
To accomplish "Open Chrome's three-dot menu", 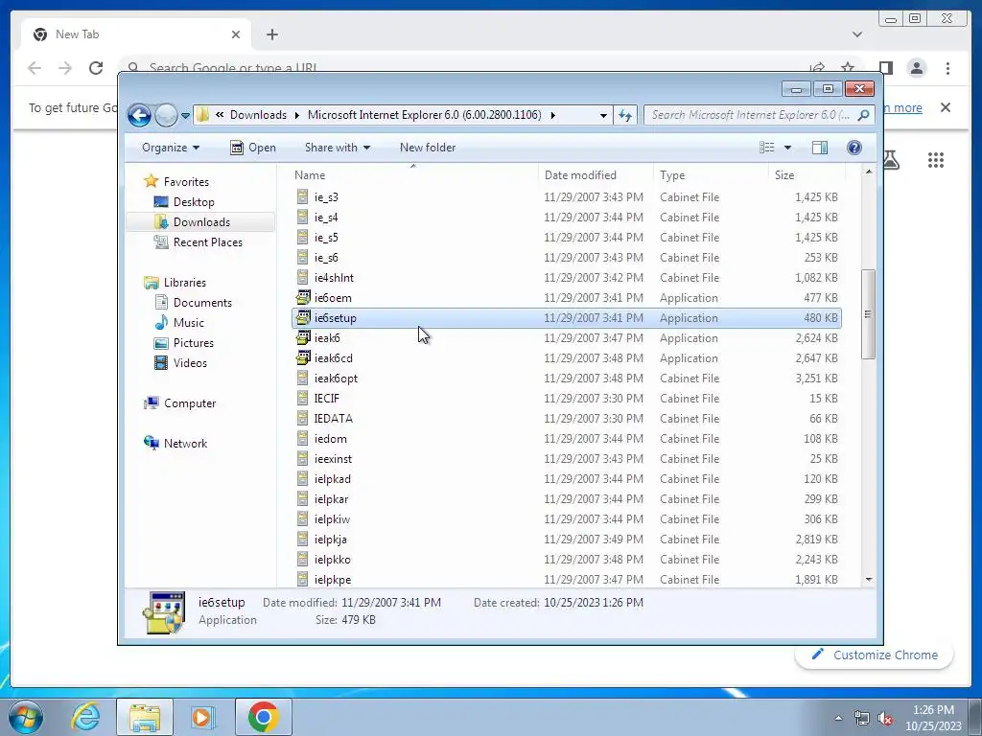I will click(947, 68).
